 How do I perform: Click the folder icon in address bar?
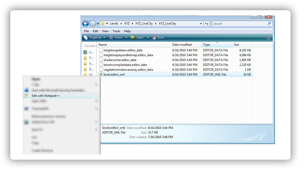tap(102, 23)
